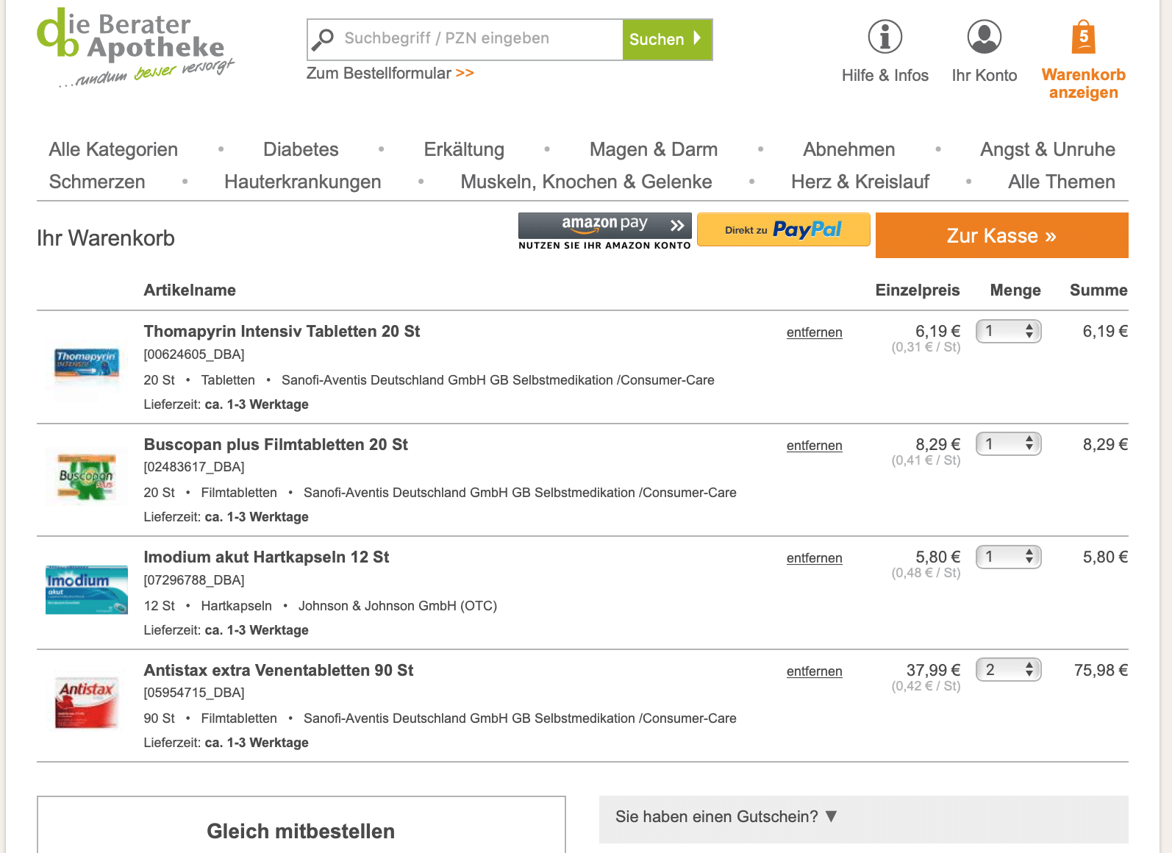Open the Hilfe & Infos info icon
This screenshot has height=853, width=1172.
pyautogui.click(x=885, y=37)
